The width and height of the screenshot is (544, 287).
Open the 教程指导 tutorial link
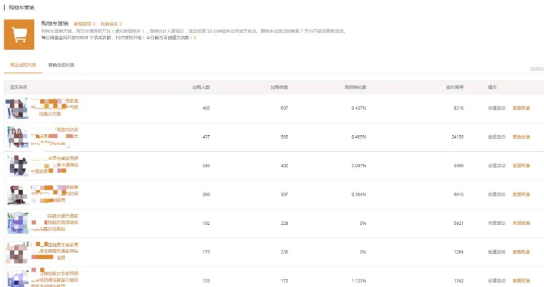[84, 24]
